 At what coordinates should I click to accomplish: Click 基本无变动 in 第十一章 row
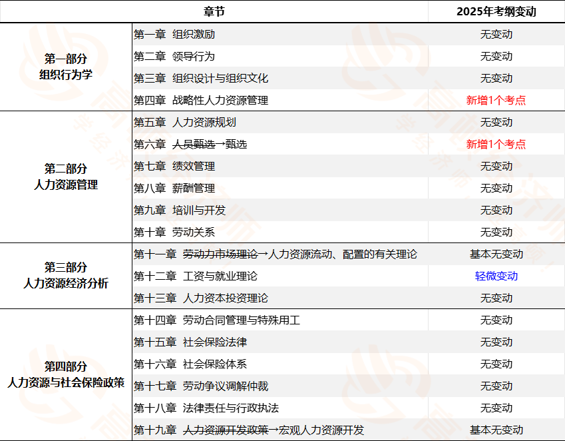click(x=496, y=254)
